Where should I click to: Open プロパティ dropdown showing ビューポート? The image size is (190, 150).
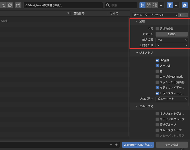[x=171, y=99]
